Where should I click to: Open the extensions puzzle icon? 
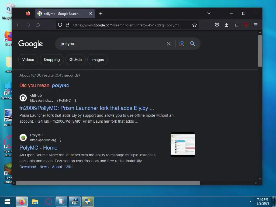[236, 25]
